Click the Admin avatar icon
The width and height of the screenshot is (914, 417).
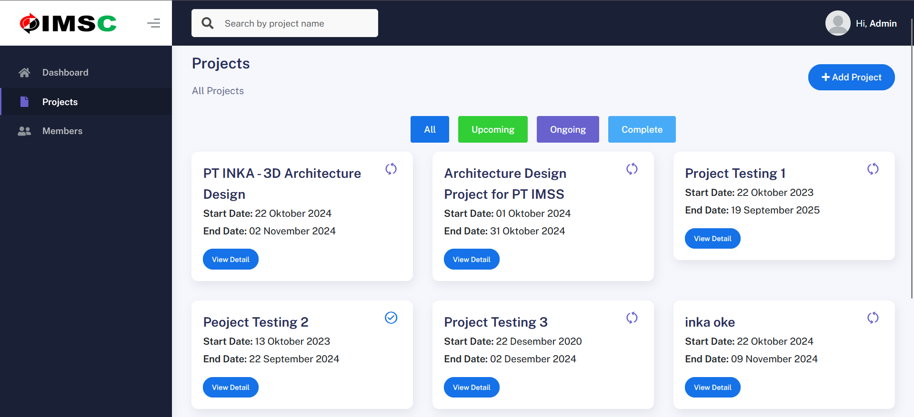point(837,23)
